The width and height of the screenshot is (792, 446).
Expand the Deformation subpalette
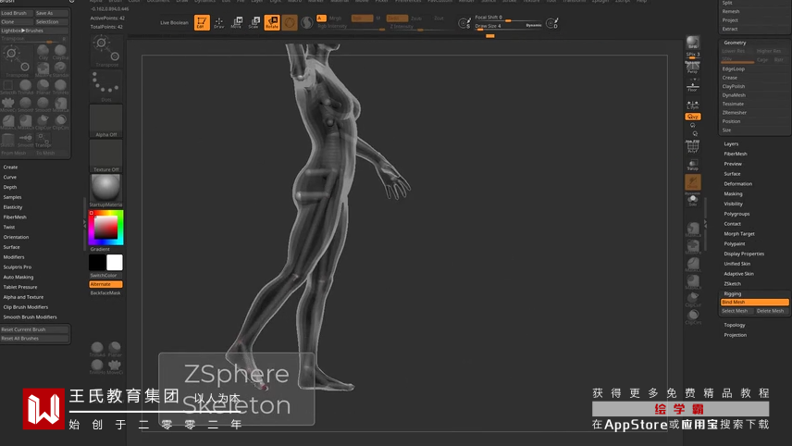point(738,184)
